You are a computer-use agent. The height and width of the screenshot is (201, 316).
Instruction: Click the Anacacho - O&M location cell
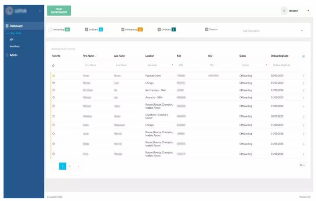154,98
